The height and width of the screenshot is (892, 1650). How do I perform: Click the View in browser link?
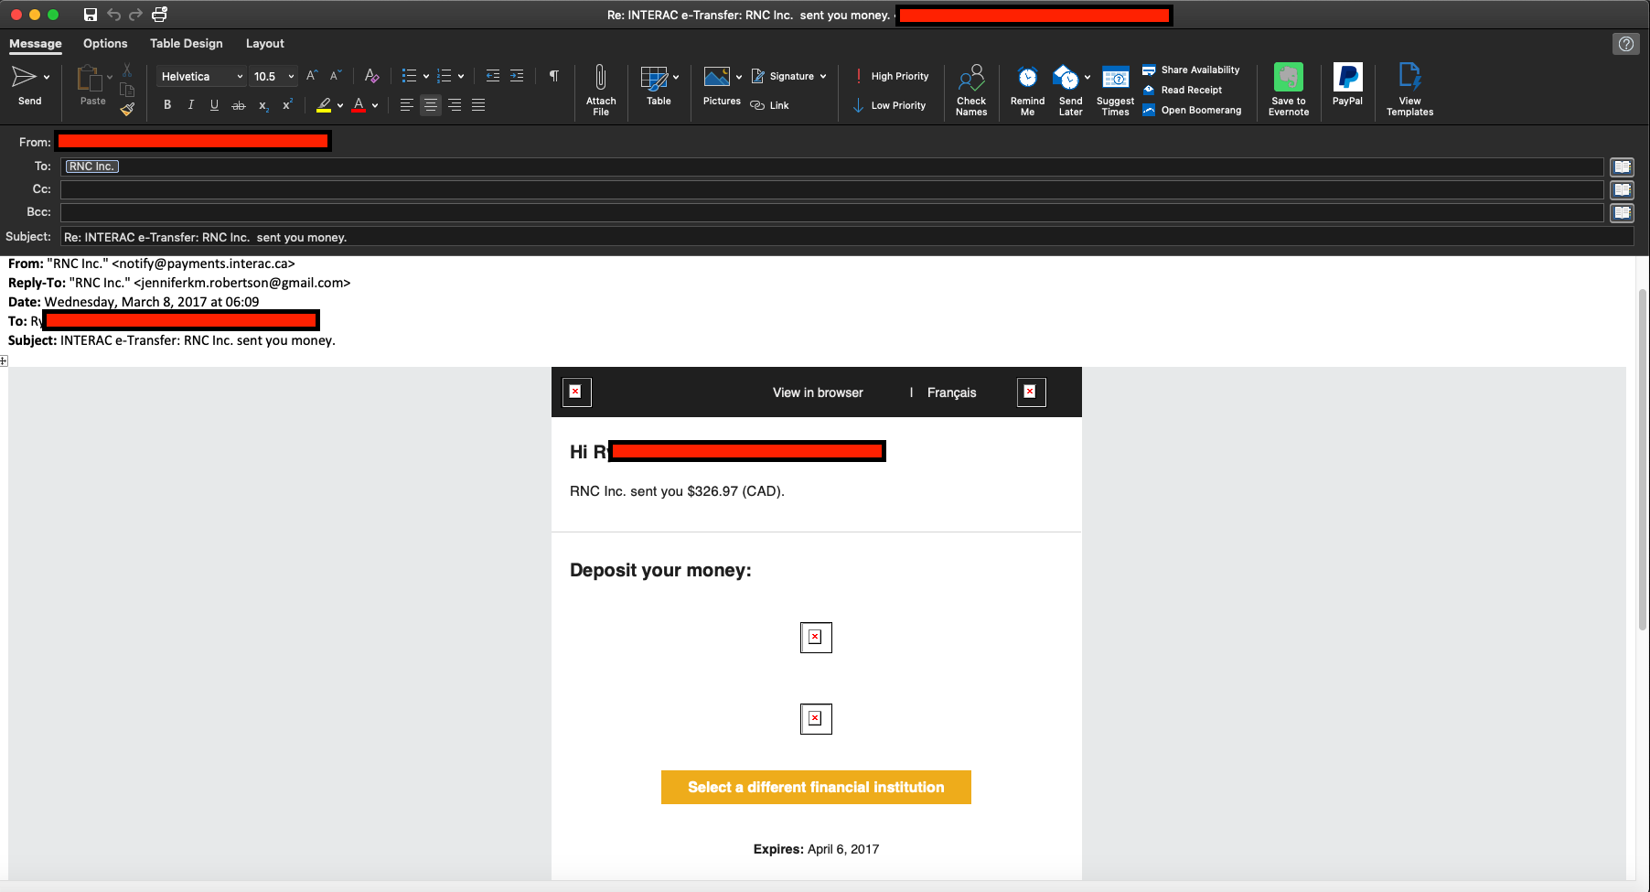point(818,392)
